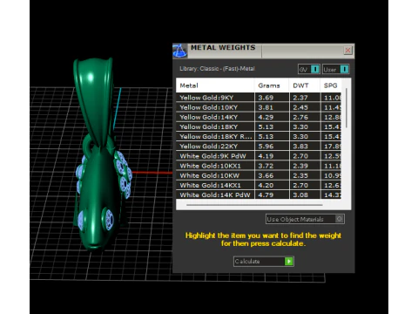
Task: Sort by the DWT column header
Action: click(305, 85)
